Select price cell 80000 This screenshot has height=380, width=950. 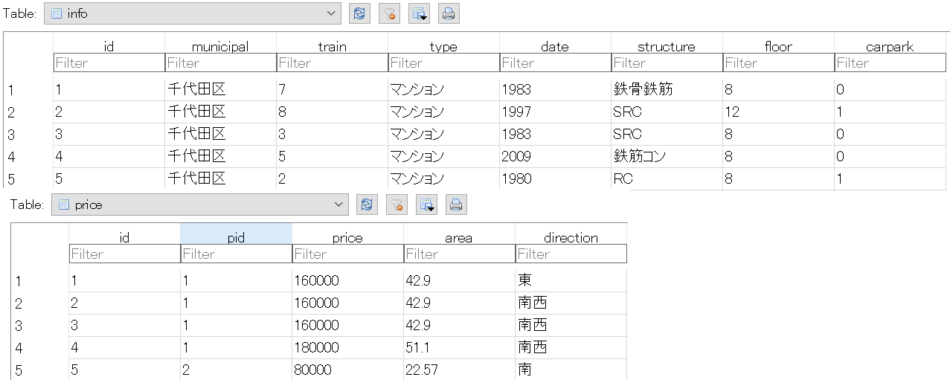tap(347, 370)
